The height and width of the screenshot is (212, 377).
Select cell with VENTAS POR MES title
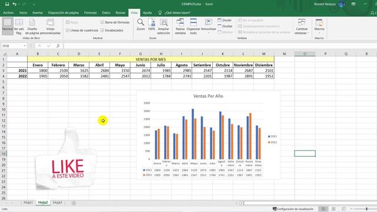[x=151, y=59]
